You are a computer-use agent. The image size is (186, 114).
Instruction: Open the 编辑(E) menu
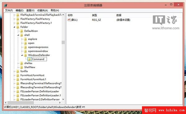pyautogui.click(x=20, y=10)
